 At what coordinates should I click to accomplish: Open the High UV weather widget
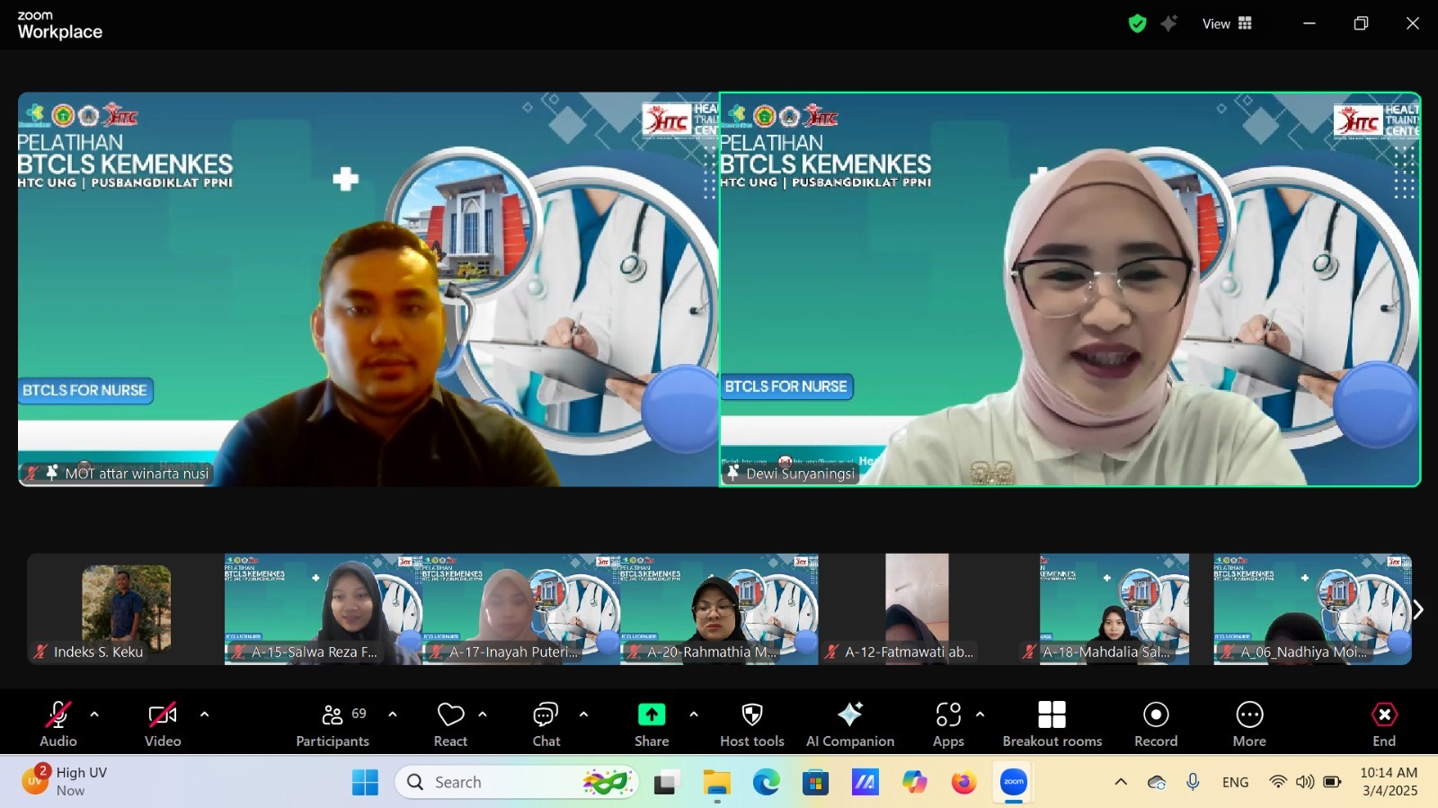[x=67, y=781]
